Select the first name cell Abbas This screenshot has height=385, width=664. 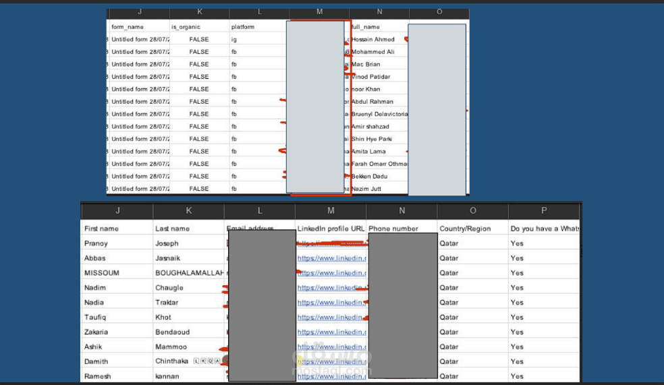(x=117, y=258)
